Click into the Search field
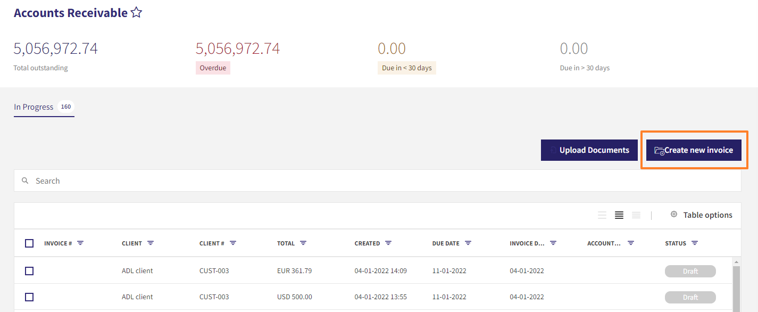Image resolution: width=758 pixels, height=312 pixels. tap(377, 181)
